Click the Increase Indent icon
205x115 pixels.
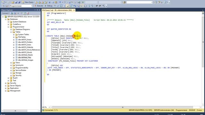pyautogui.click(x=100, y=6)
